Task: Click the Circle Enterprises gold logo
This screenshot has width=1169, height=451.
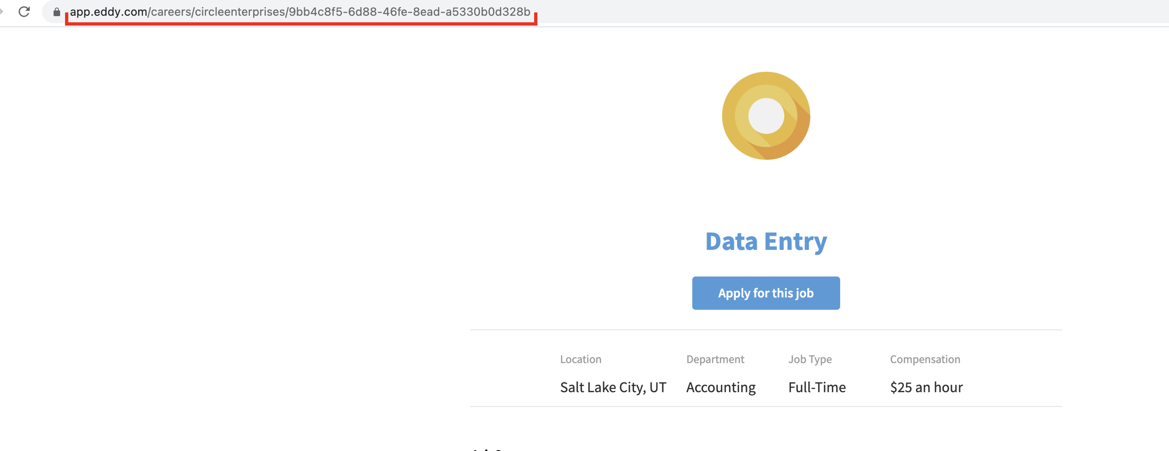Action: coord(766,116)
